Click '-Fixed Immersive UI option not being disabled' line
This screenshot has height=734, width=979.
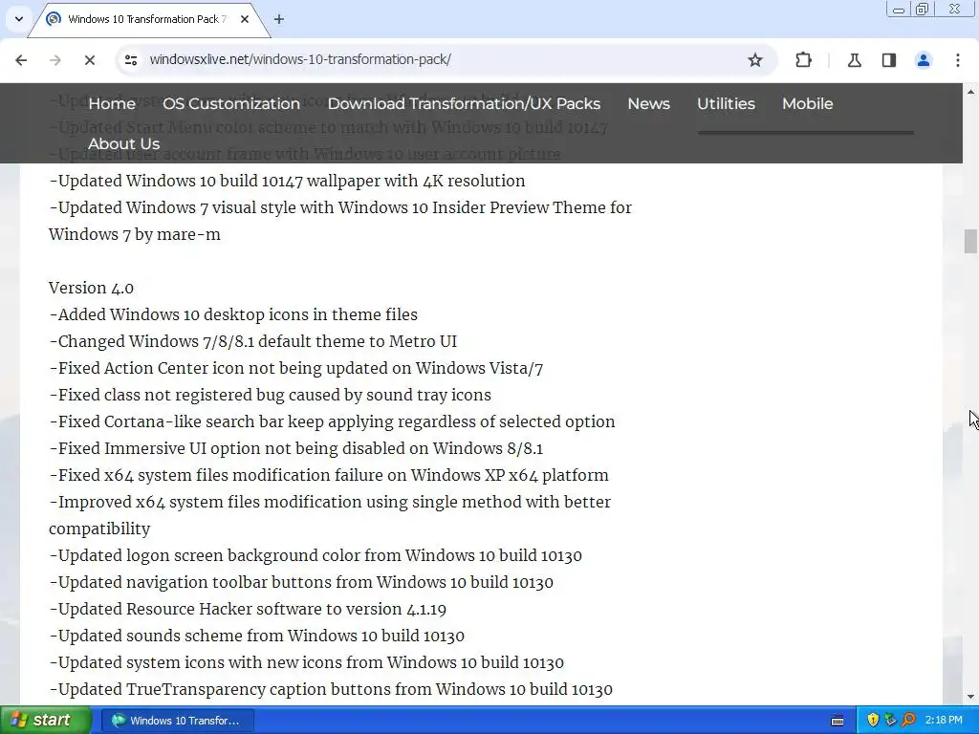click(296, 449)
